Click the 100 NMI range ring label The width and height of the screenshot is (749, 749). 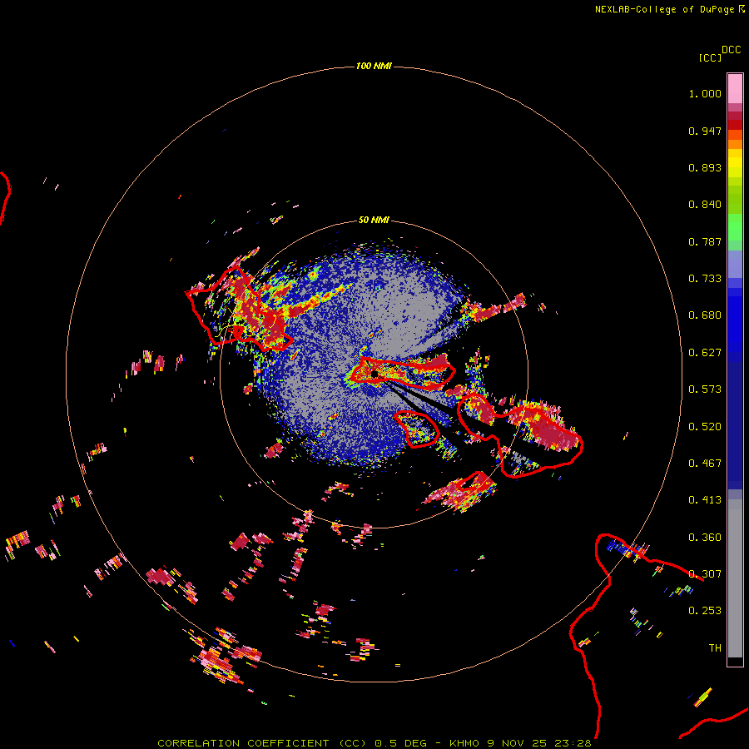click(x=374, y=66)
